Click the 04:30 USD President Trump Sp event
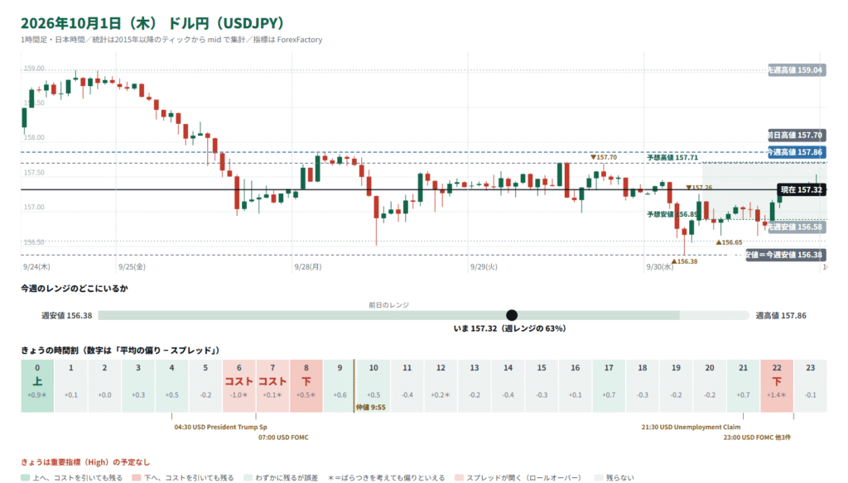 tap(220, 427)
